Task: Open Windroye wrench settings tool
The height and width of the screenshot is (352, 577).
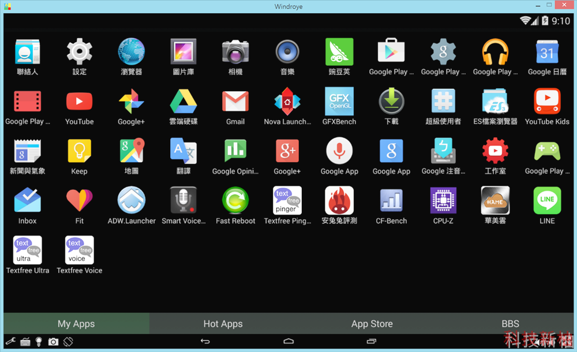Action: click(10, 342)
